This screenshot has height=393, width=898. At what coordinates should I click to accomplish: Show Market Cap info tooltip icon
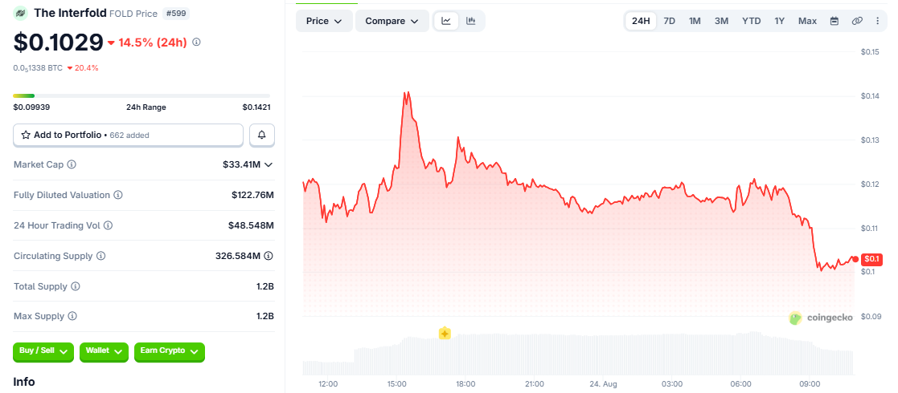coord(72,164)
